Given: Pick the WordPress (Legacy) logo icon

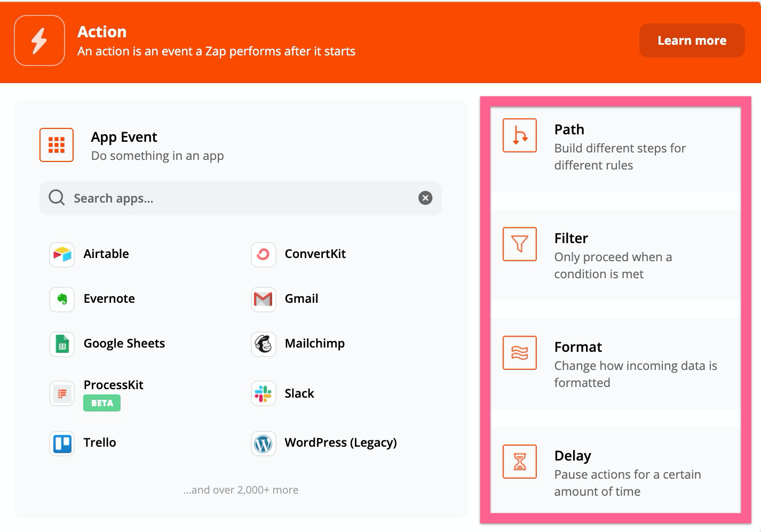Looking at the screenshot, I should pos(264,443).
